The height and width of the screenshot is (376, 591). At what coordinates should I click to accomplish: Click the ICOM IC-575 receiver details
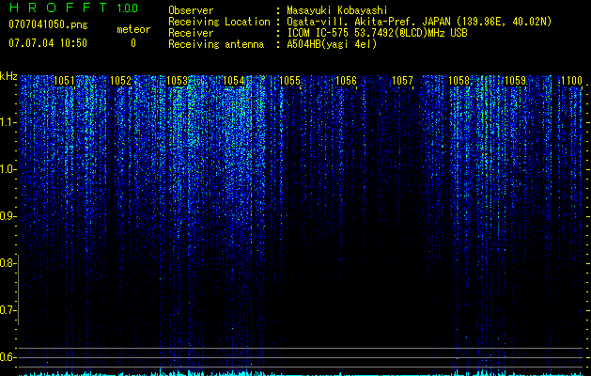(x=377, y=33)
